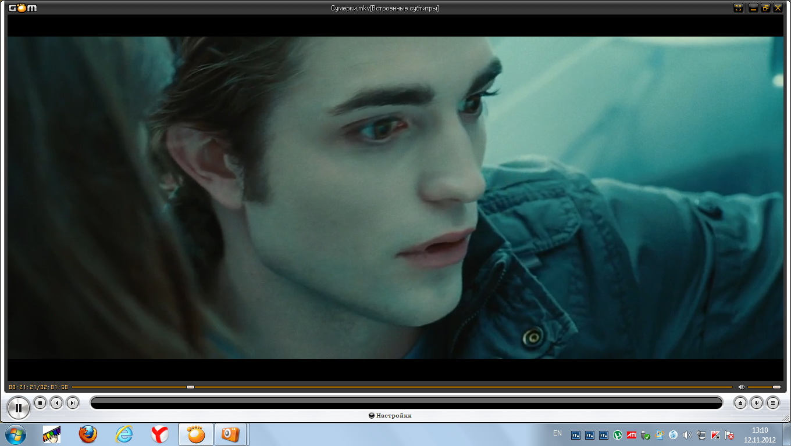The height and width of the screenshot is (446, 791).
Task: Launch Firefox from the taskbar
Action: tap(88, 434)
